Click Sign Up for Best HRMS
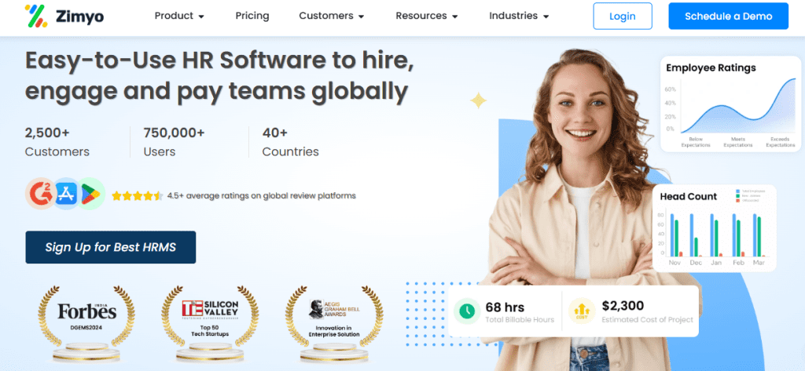 (x=110, y=247)
